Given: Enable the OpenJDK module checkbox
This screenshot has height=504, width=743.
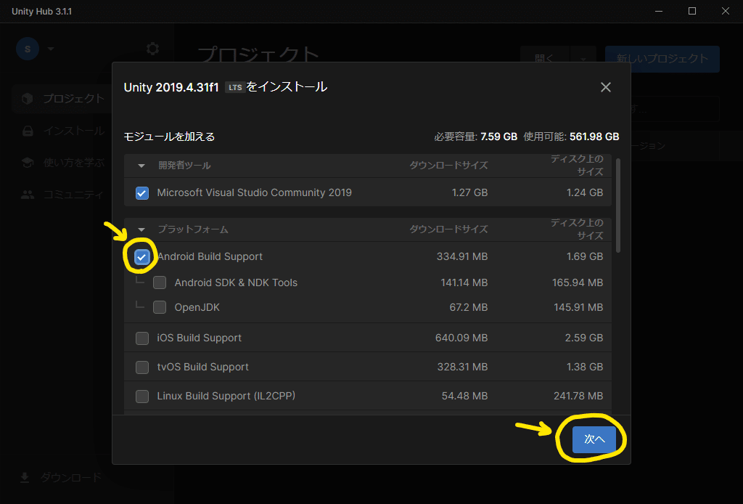Looking at the screenshot, I should point(160,307).
